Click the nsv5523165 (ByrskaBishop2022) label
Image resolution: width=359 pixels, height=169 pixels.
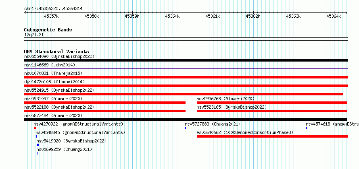232,107
